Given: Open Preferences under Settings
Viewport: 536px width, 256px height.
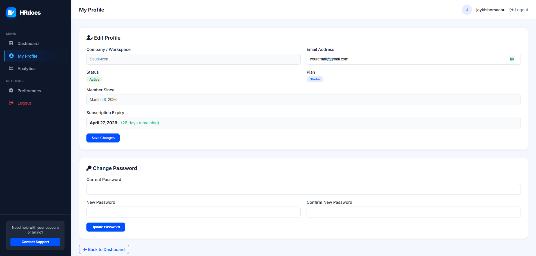Looking at the screenshot, I should click(x=35, y=90).
